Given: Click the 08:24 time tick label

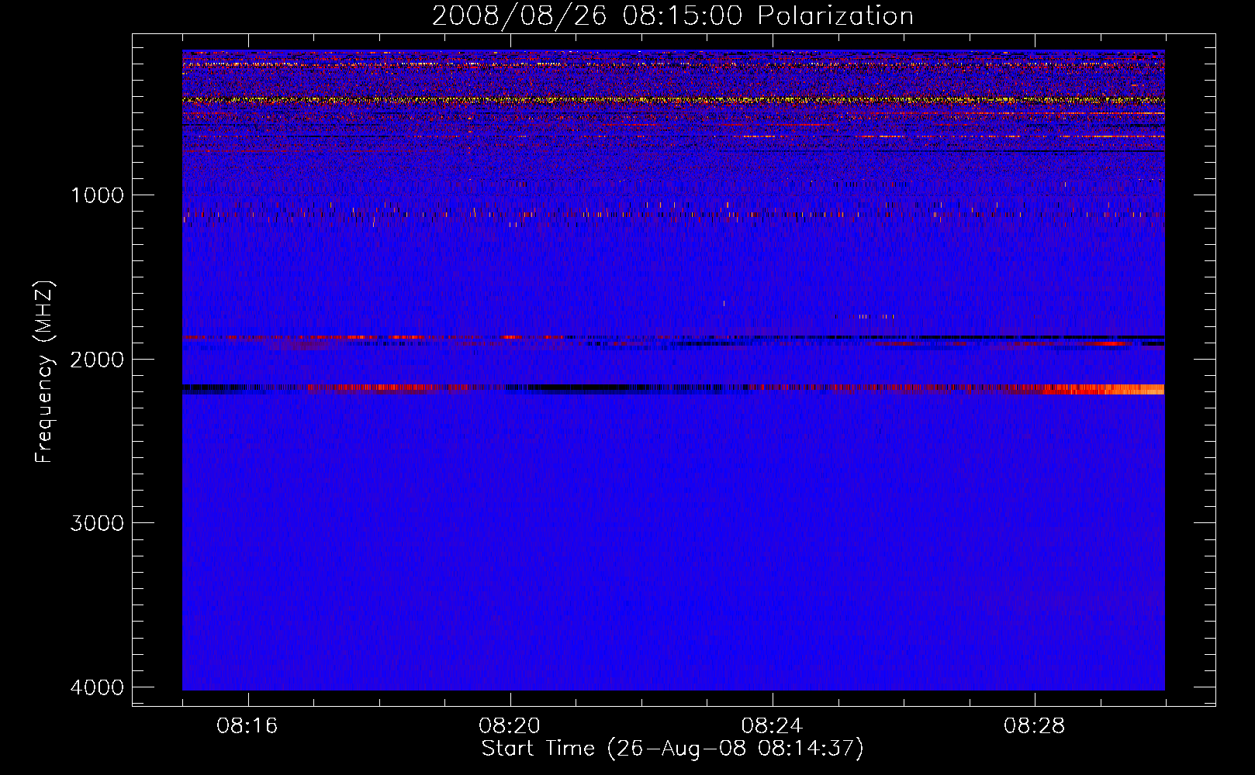Looking at the screenshot, I should [772, 726].
